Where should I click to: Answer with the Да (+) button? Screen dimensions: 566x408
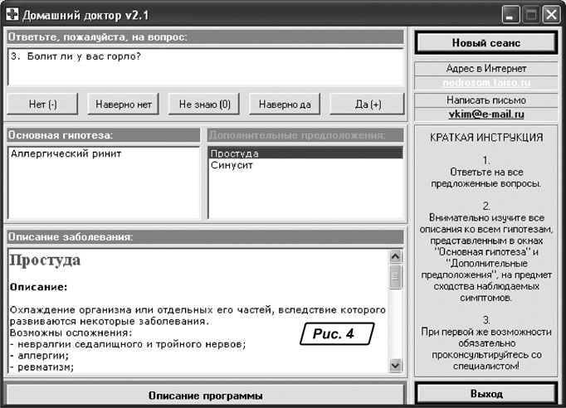[x=368, y=104]
